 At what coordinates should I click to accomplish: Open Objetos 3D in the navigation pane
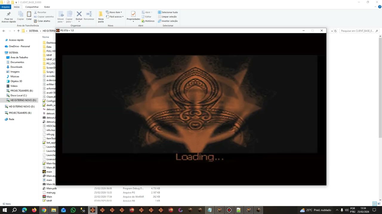[x=16, y=81]
